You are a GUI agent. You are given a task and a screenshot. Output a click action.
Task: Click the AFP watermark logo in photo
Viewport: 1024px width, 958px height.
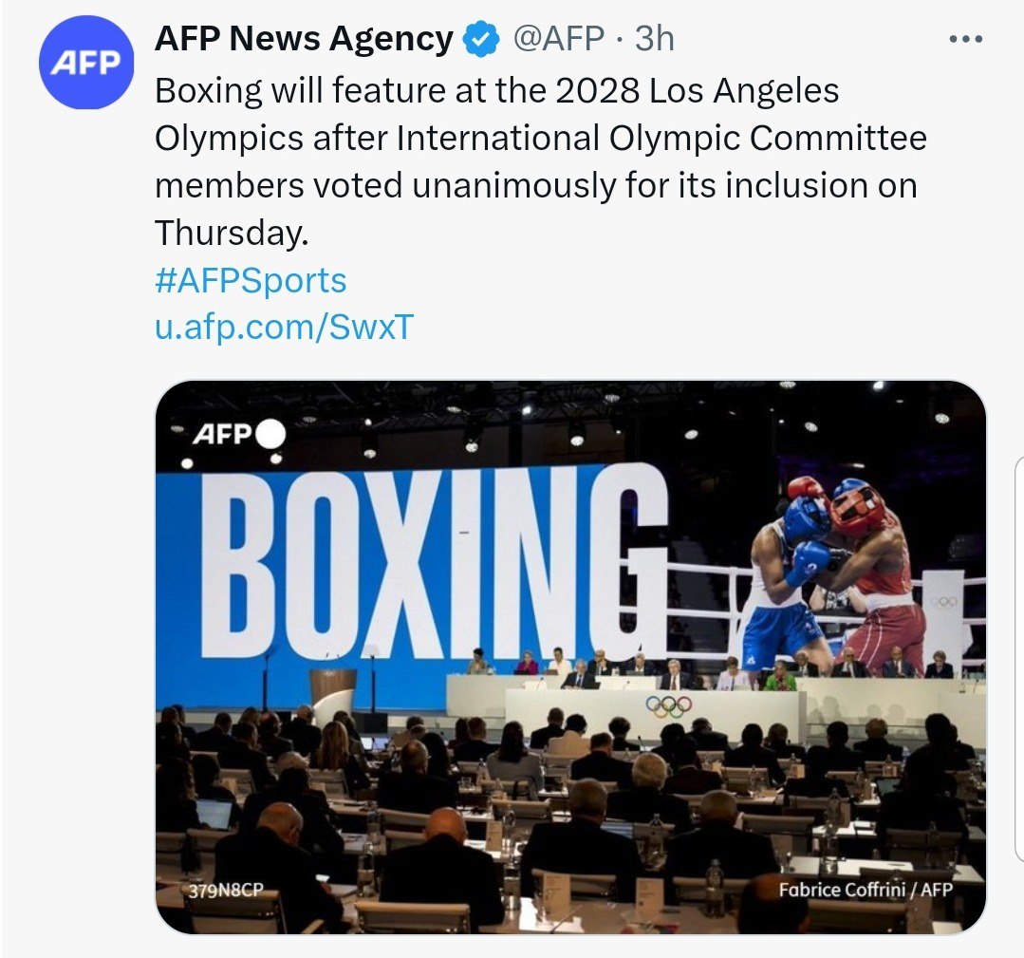(222, 433)
